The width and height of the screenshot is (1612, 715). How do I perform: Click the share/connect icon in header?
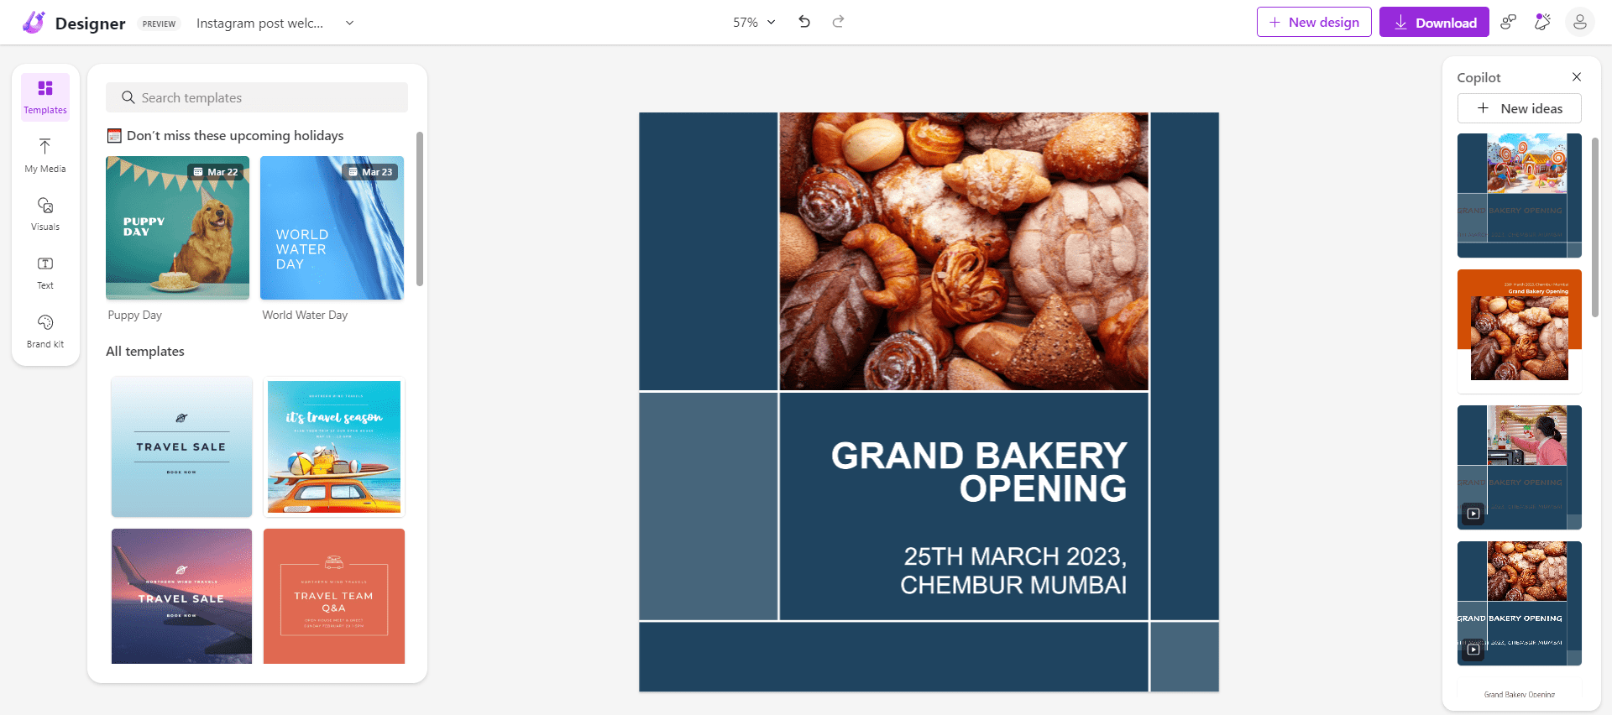tap(1508, 22)
